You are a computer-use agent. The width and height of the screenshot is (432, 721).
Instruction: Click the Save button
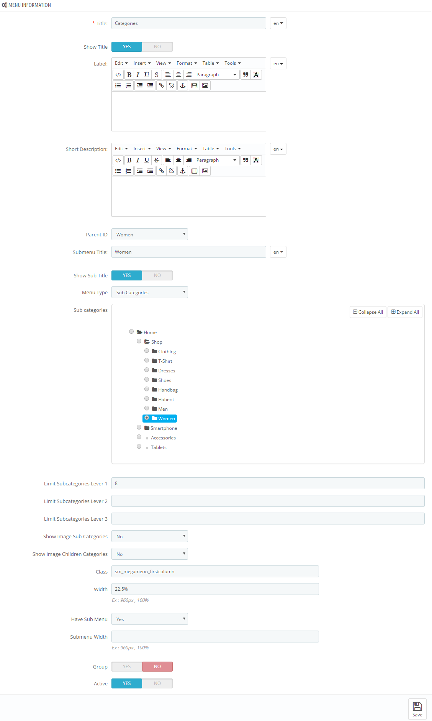click(417, 709)
